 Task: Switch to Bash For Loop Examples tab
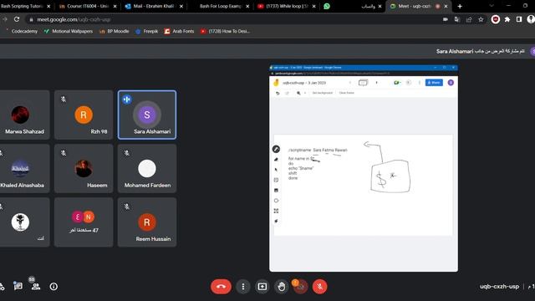221,6
